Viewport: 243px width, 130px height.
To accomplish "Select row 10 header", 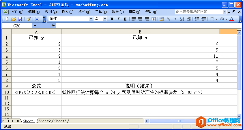I will 7,93.
